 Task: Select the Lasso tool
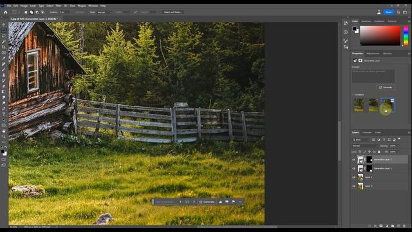point(4,36)
